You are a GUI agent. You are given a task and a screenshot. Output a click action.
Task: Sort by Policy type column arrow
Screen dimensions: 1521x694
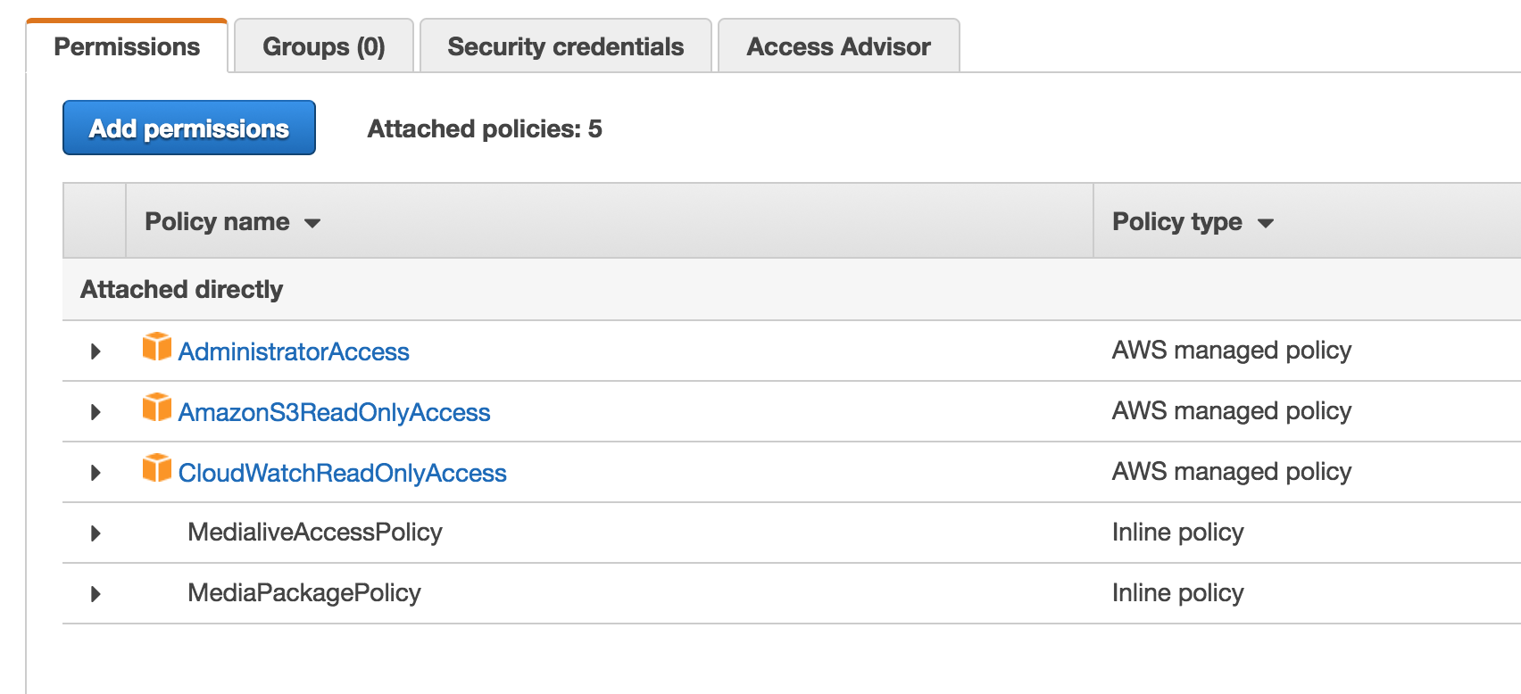[x=1266, y=223]
